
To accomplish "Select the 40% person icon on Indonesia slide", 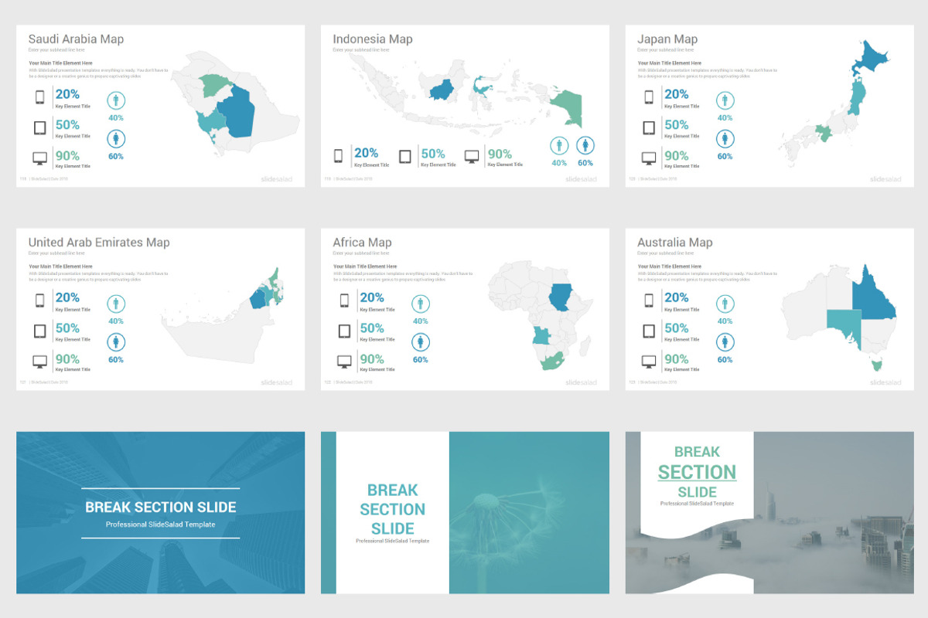I will pyautogui.click(x=559, y=145).
